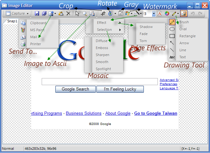The height and width of the screenshot is (153, 210).
Task: Select the magnifier zoom tool
Action: 85,14
